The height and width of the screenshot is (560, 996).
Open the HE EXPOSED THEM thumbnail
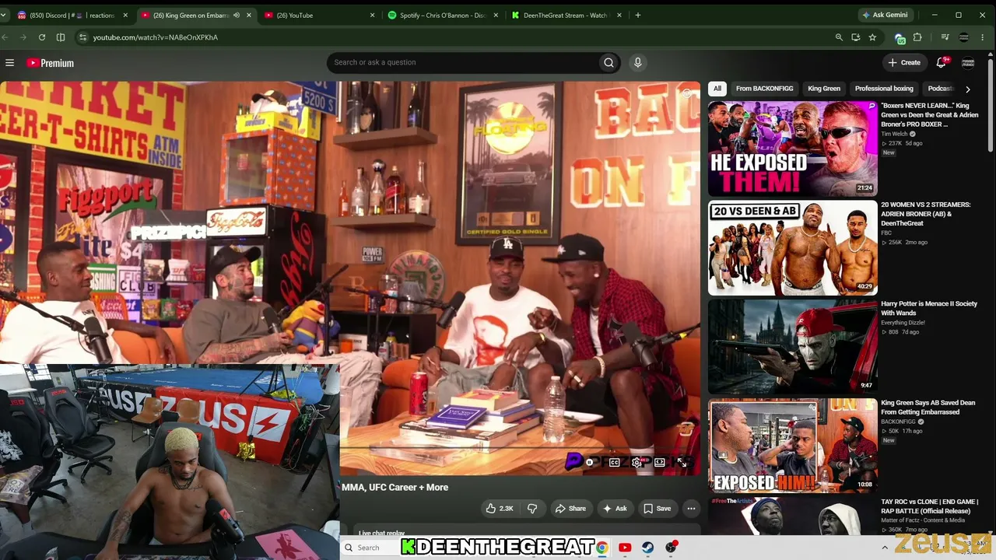click(793, 149)
